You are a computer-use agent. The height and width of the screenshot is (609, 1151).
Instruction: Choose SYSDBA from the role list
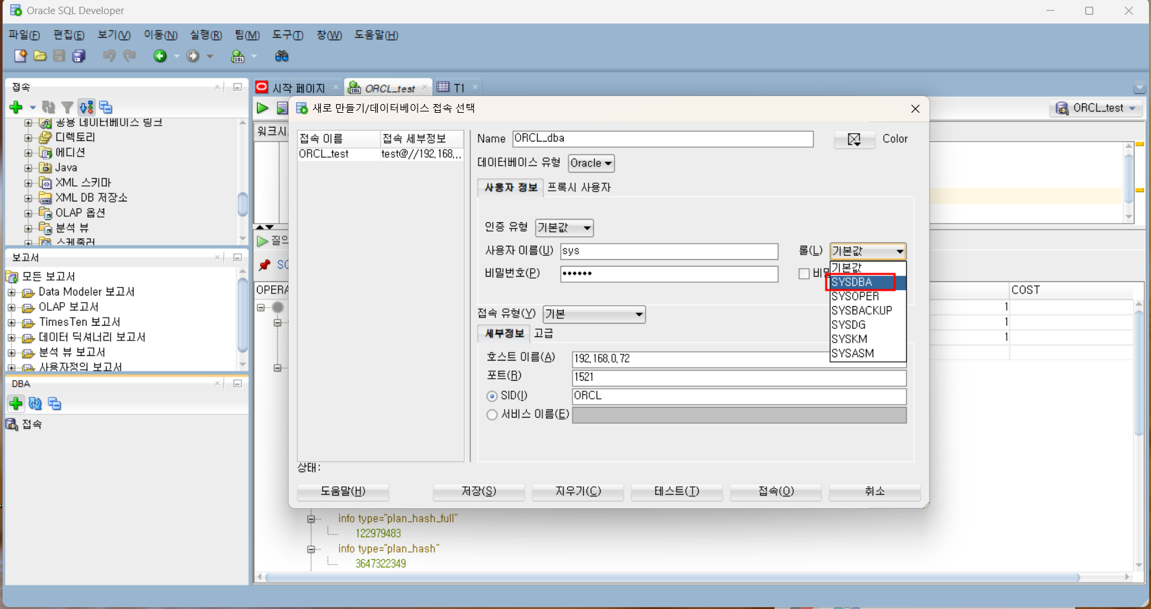868,282
